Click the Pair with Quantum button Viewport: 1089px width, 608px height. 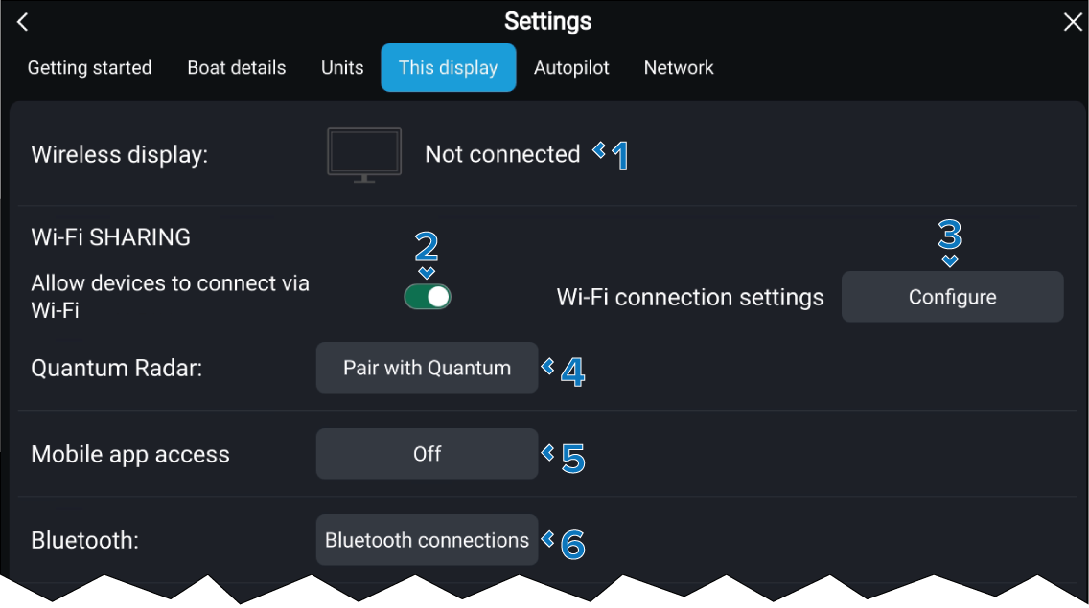[x=427, y=368]
